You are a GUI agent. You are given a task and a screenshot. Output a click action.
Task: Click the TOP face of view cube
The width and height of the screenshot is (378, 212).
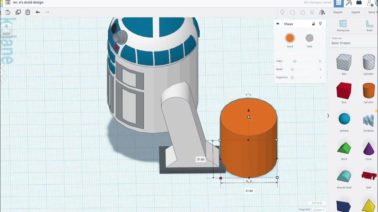point(6,26)
